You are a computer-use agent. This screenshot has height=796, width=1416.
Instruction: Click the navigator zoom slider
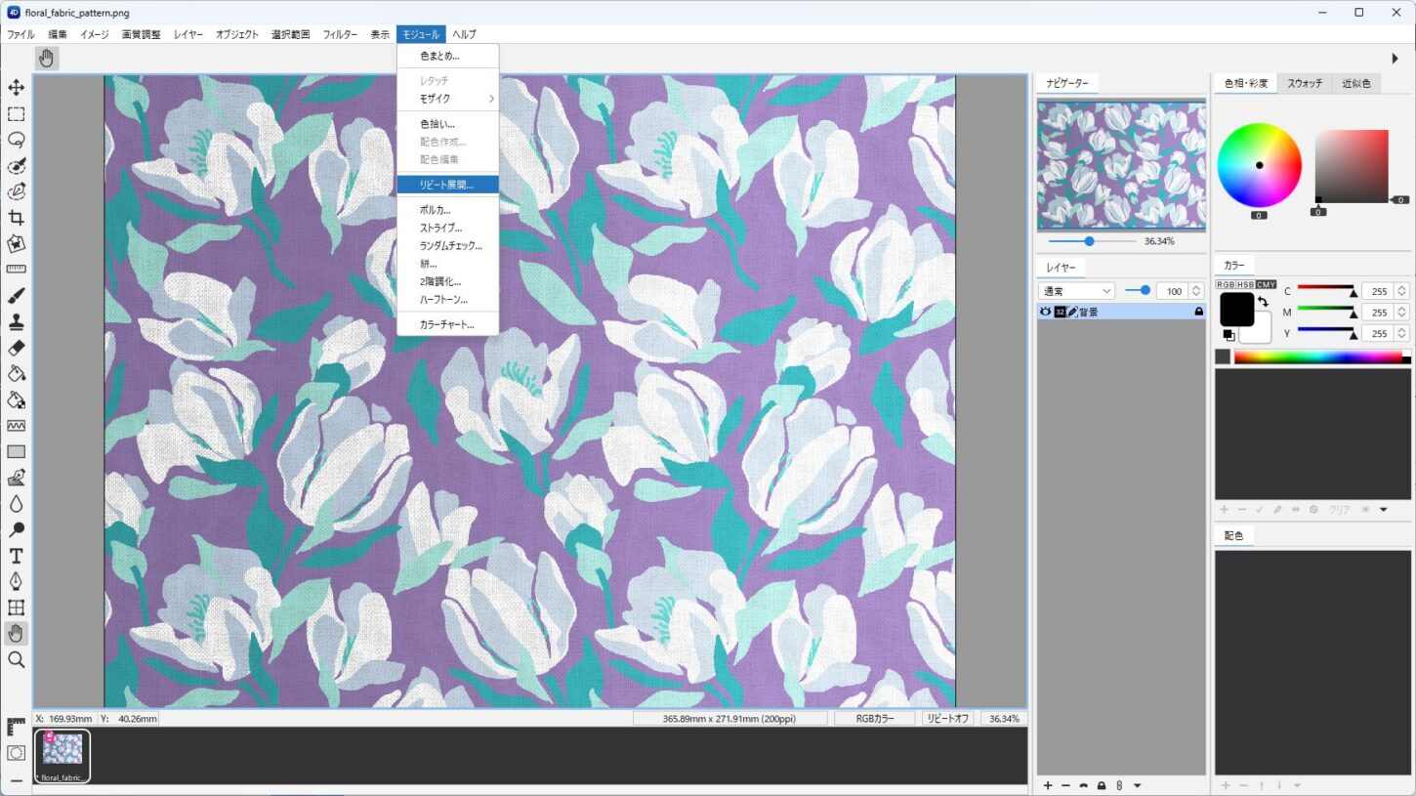(1092, 241)
